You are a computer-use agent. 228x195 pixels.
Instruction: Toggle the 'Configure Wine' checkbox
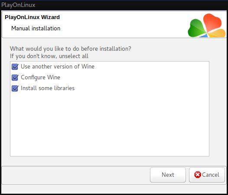tap(15, 78)
